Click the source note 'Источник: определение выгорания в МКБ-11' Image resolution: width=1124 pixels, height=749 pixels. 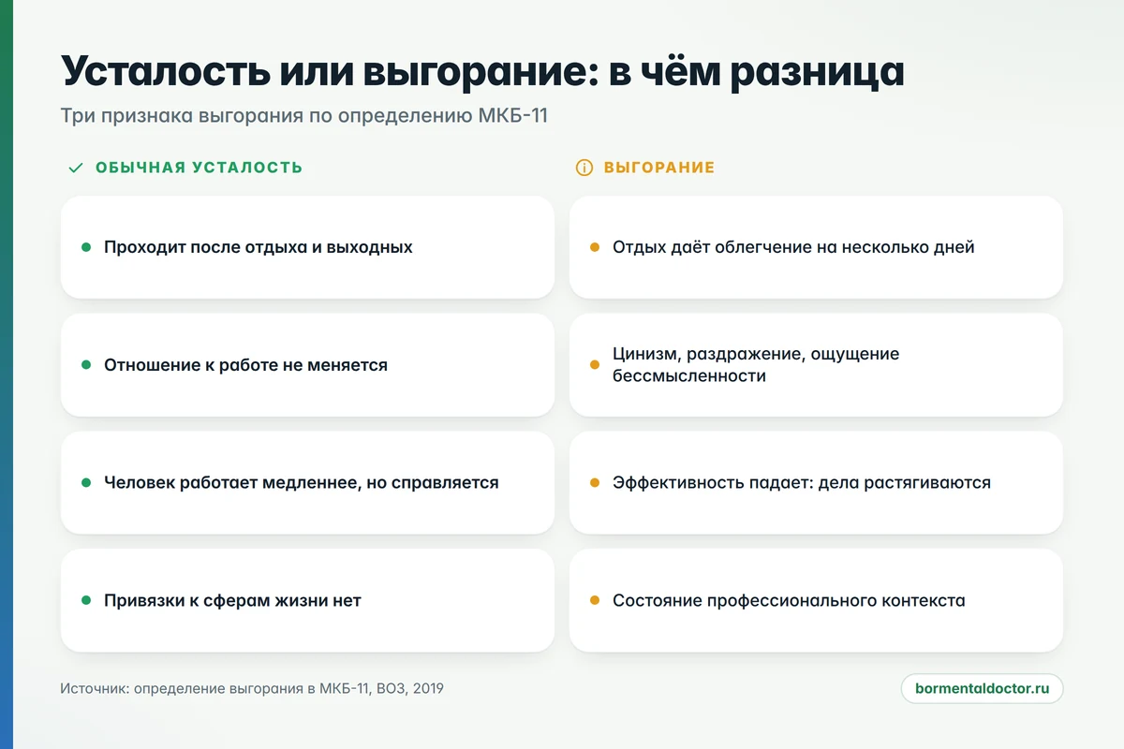[x=215, y=688]
